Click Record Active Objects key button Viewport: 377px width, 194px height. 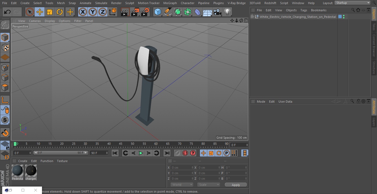177,153
